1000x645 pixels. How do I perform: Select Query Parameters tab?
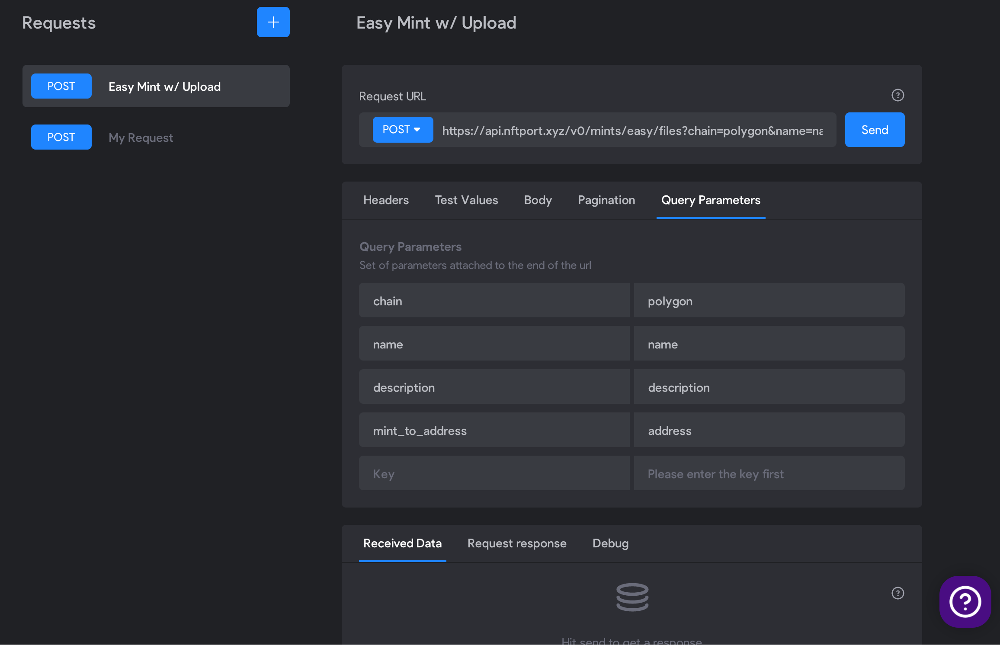coord(711,200)
